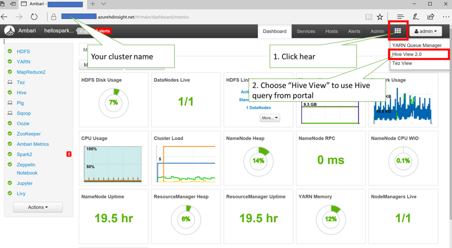Screen dimensions: 452x248
Task: Open browser more options ellipsis
Action: (x=446, y=17)
